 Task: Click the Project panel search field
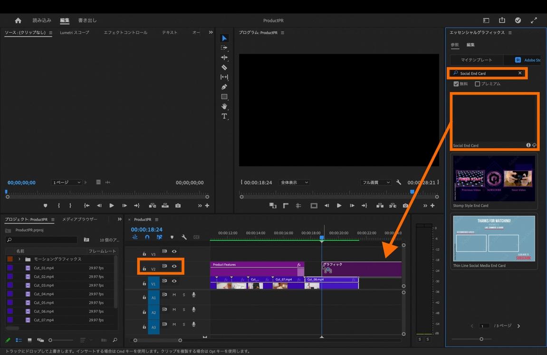(x=41, y=240)
